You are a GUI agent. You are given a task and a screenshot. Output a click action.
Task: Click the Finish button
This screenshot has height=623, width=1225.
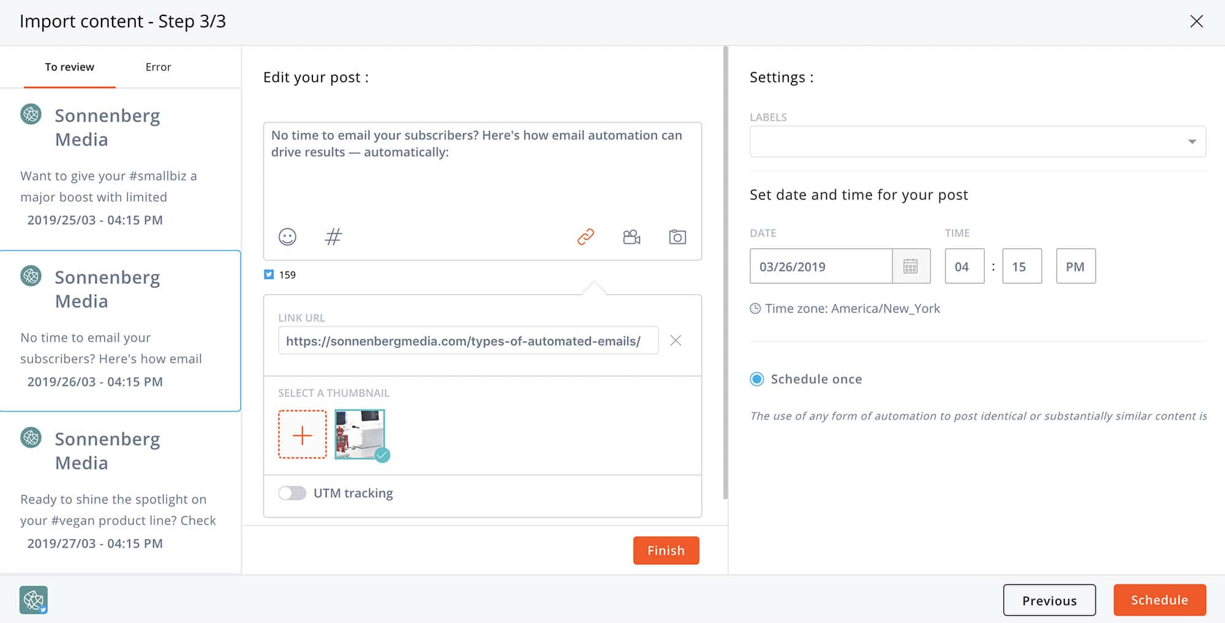pyautogui.click(x=666, y=550)
